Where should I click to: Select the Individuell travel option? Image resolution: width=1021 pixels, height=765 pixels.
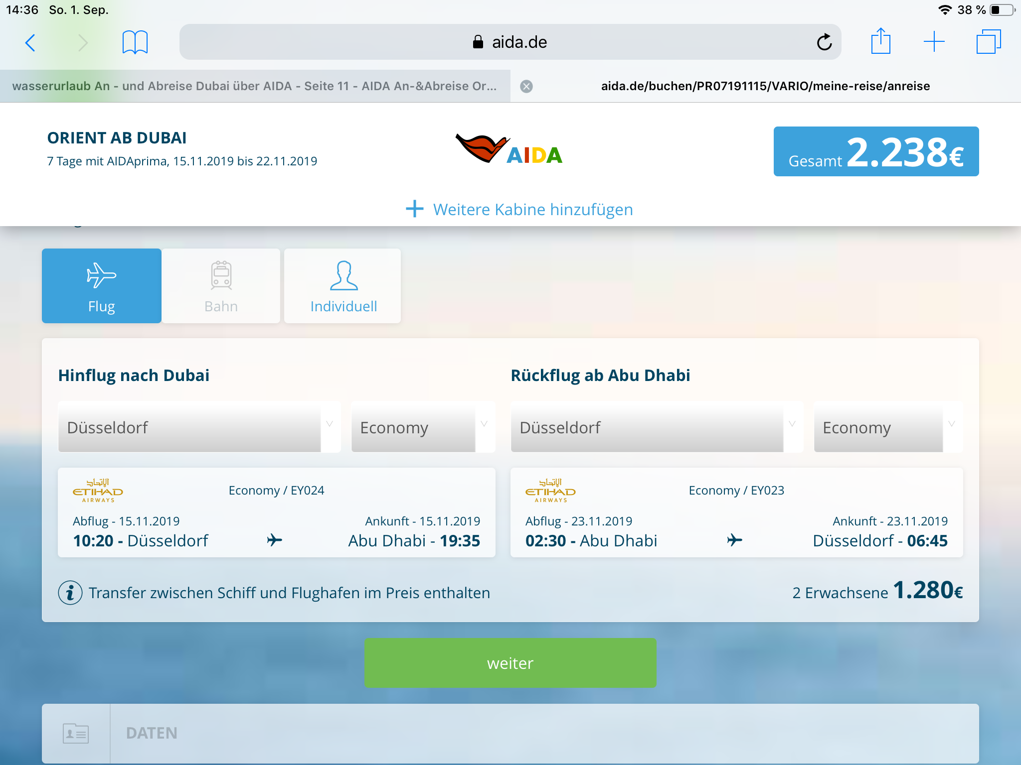[343, 286]
